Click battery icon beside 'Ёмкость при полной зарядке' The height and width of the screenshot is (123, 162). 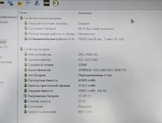point(25,85)
